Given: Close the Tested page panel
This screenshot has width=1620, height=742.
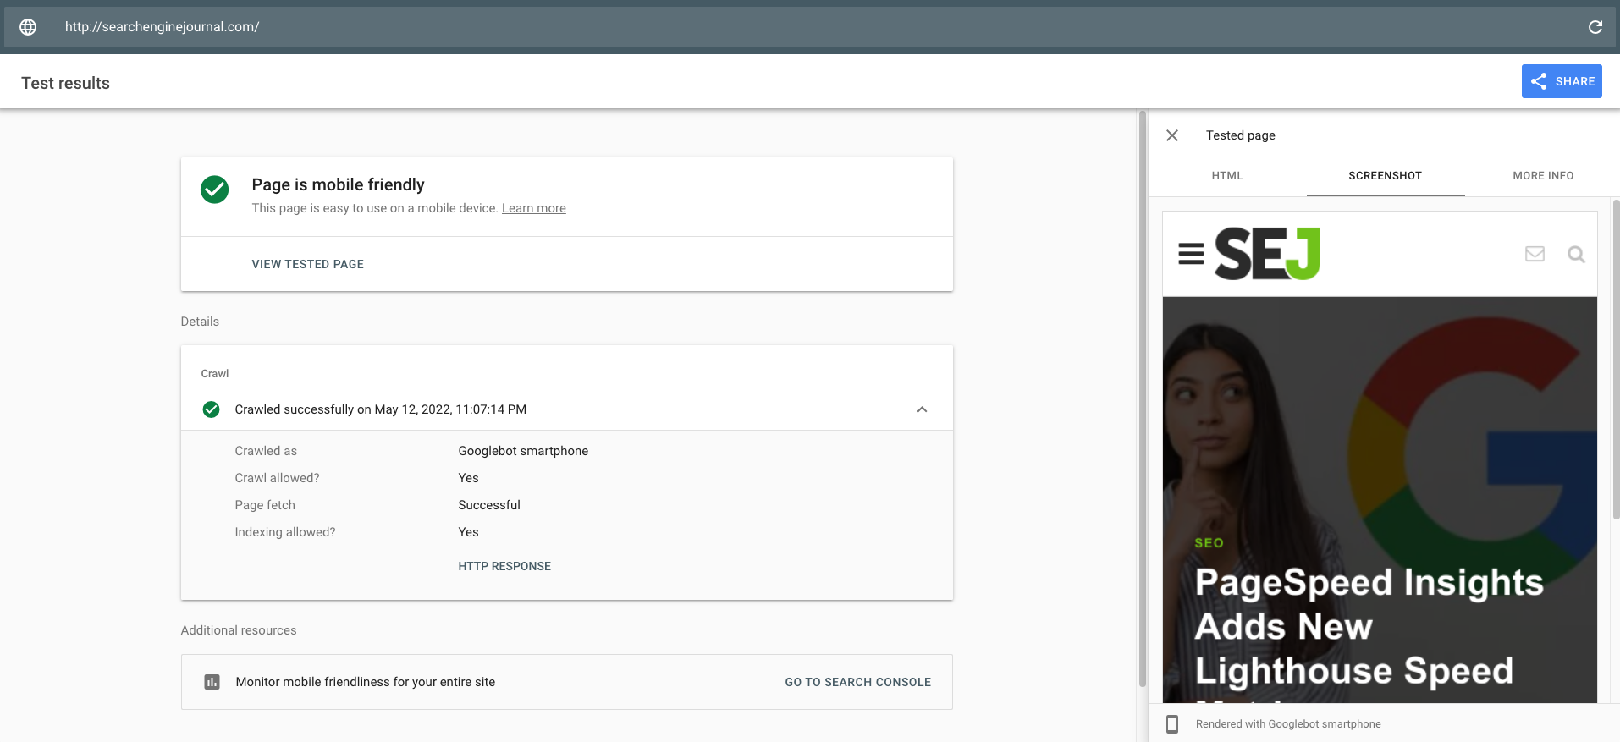Looking at the screenshot, I should [x=1172, y=135].
